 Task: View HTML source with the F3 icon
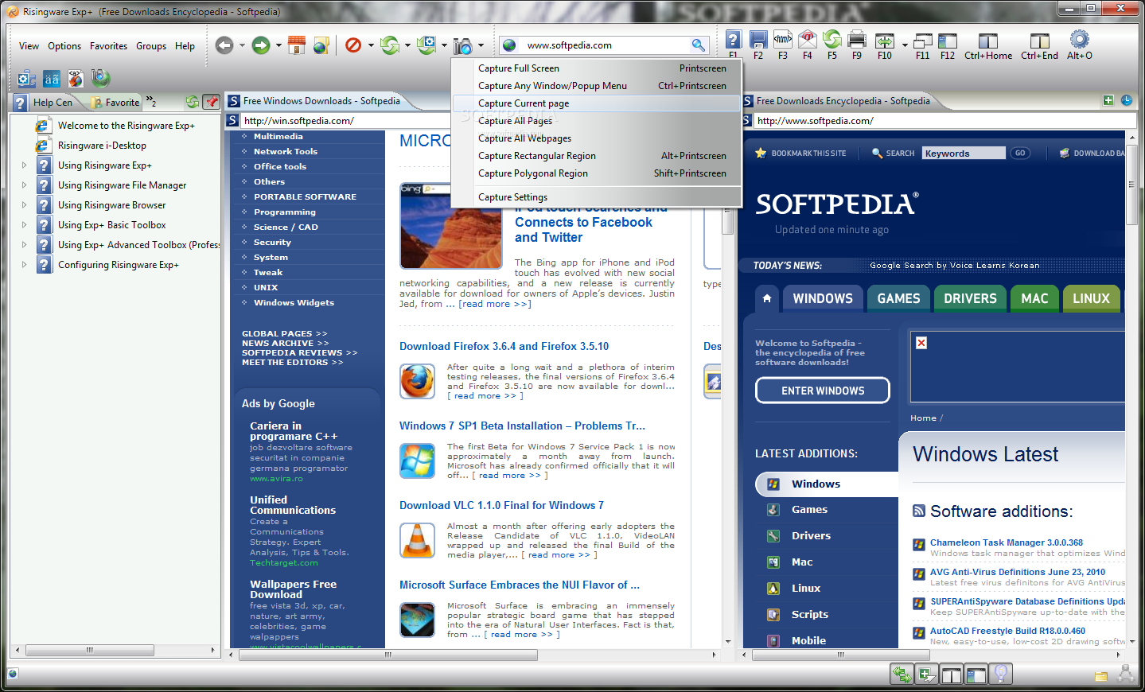tap(783, 39)
